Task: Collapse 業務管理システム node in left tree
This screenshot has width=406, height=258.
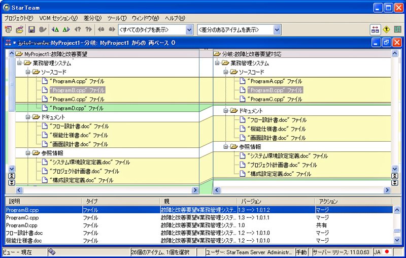Action: [x=19, y=63]
